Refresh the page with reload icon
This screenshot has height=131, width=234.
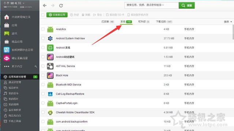tap(61, 6)
